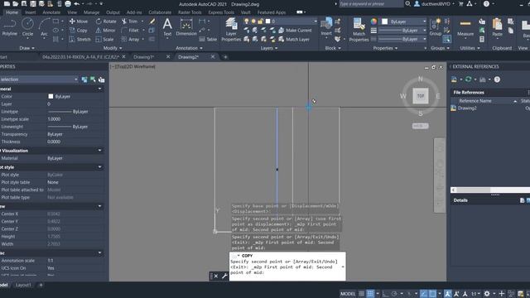Click the Refresh icon in External References
530x298 pixels.
468,79
